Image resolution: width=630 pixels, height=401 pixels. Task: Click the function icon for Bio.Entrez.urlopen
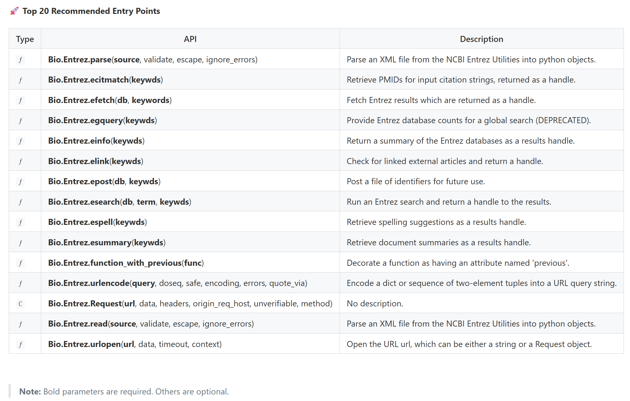20,344
